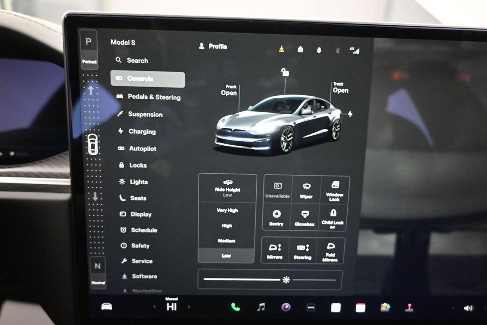Open Display settings
487x325 pixels.
[136, 214]
